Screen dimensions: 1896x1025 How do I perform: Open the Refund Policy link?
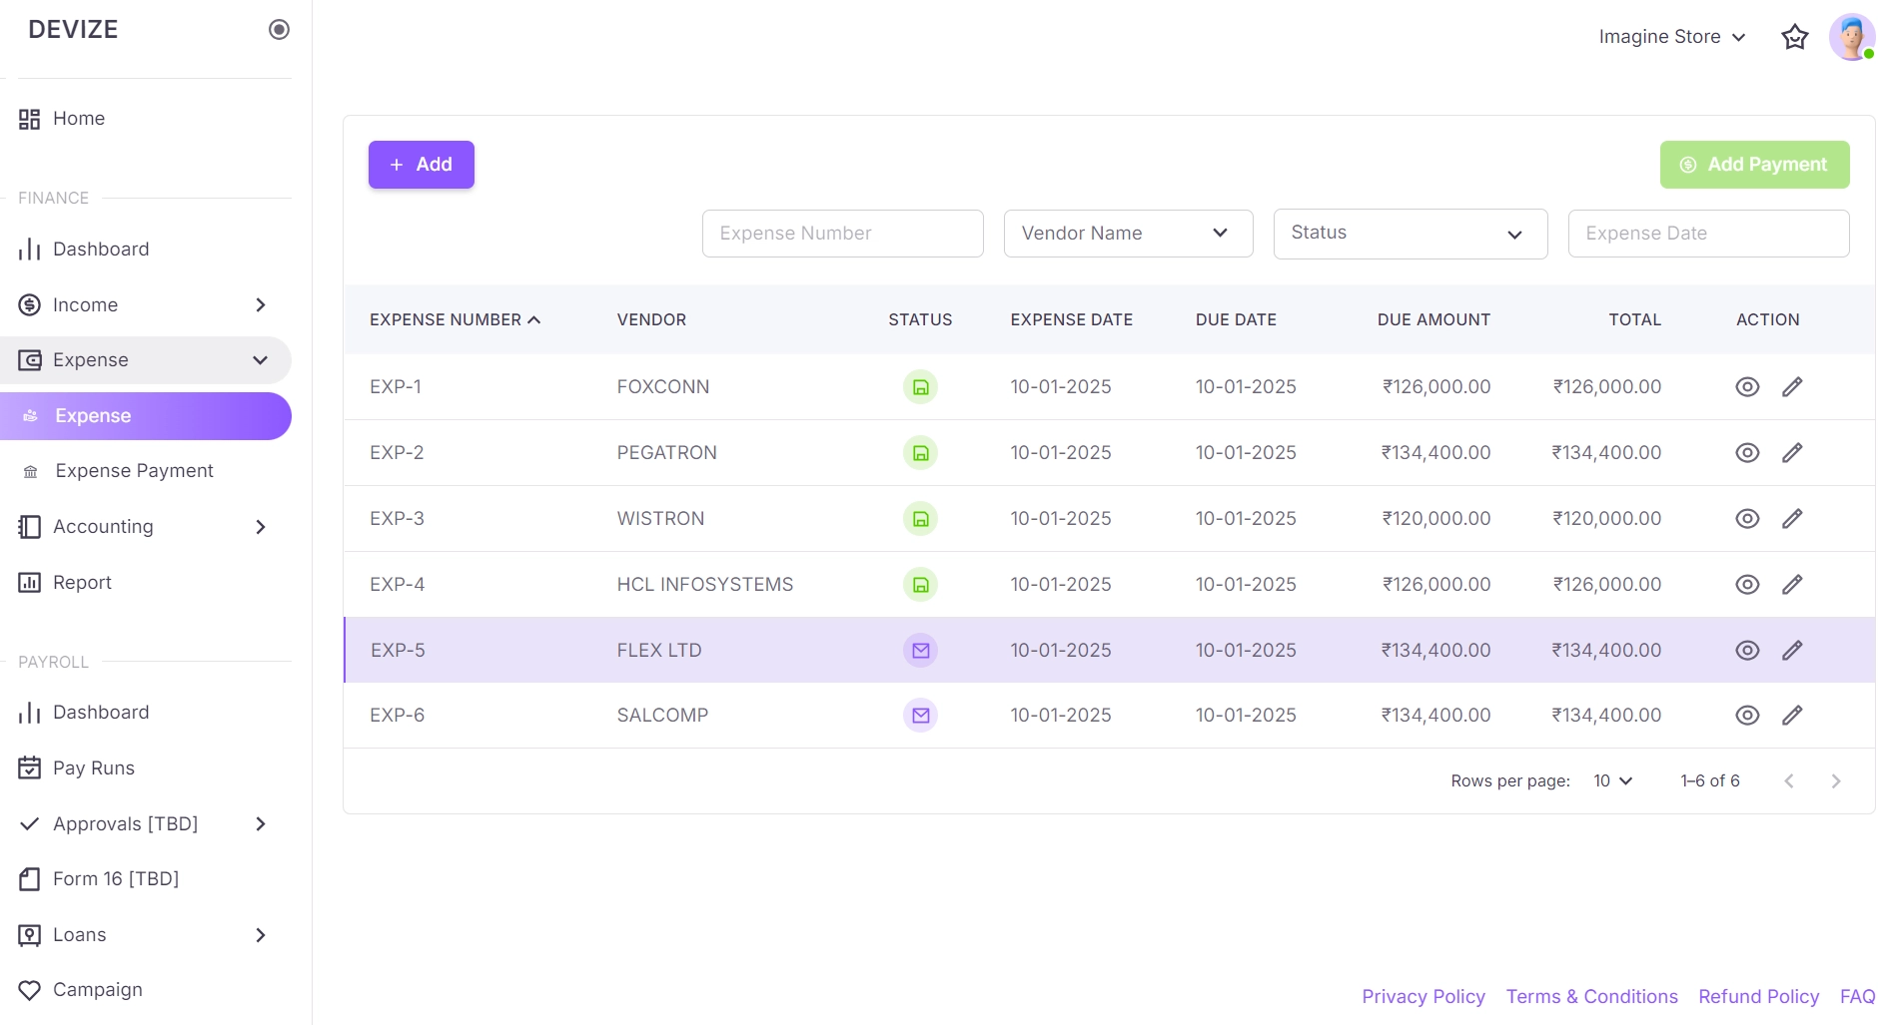tap(1759, 997)
